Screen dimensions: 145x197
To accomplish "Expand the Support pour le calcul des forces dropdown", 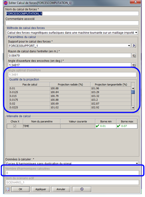I will click(129, 46).
